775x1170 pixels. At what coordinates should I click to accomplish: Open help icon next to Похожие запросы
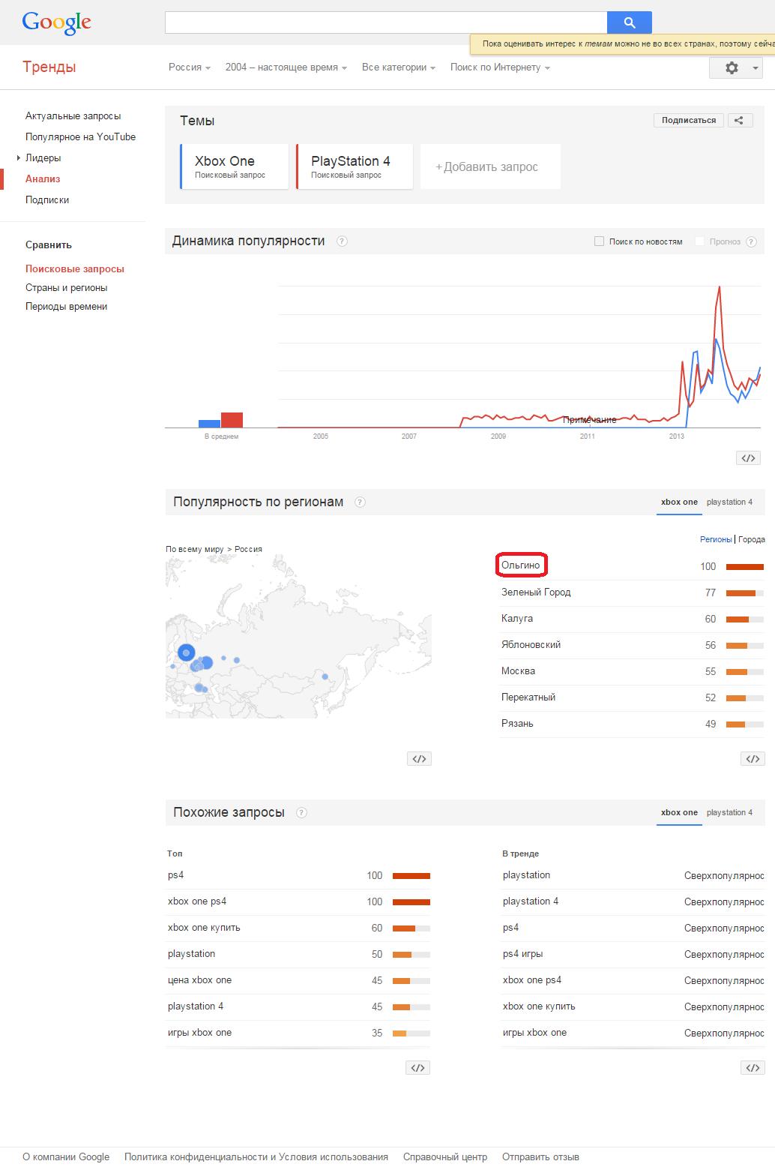point(301,813)
